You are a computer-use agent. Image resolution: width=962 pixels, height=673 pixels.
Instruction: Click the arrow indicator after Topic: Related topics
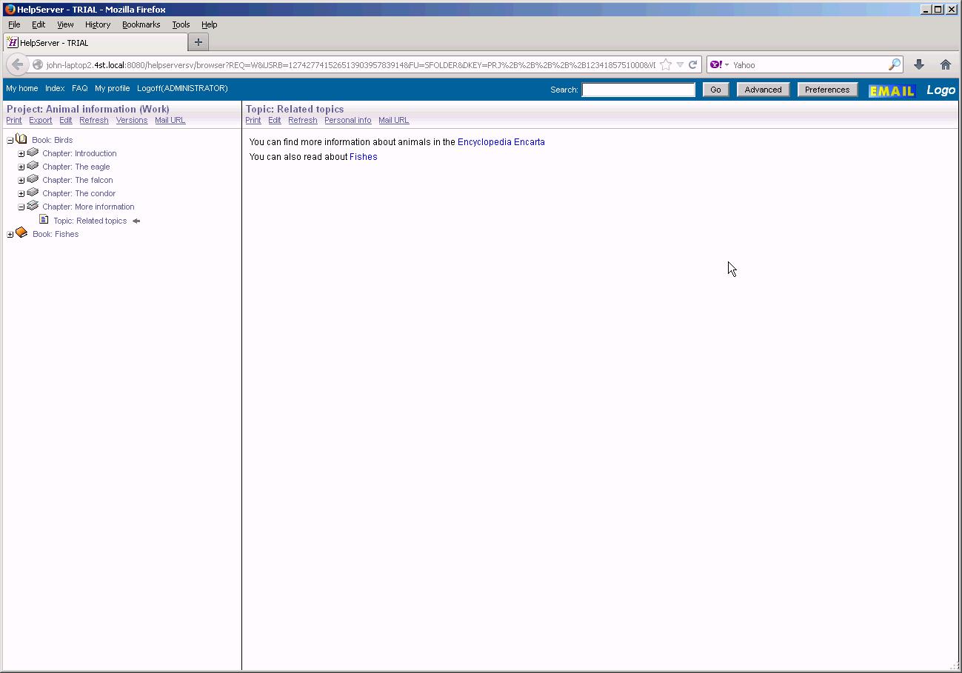pyautogui.click(x=136, y=220)
